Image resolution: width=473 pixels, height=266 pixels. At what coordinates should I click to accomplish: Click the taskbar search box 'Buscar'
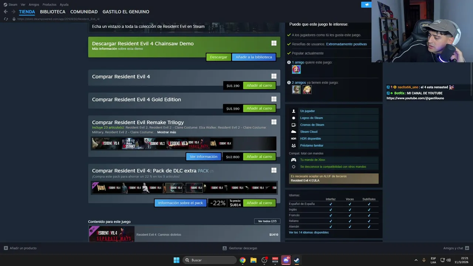pyautogui.click(x=210, y=260)
